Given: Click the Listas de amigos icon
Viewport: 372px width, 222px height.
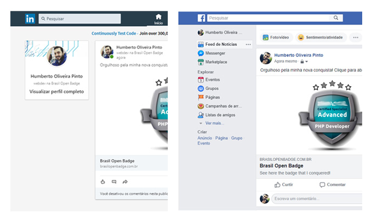Looking at the screenshot, I should tap(201, 115).
